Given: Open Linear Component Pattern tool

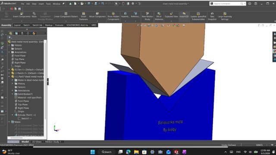Looking at the screenshot, I should (x=66, y=15).
